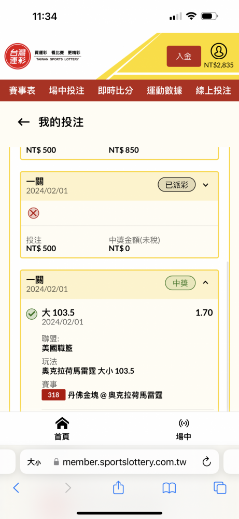This screenshot has width=239, height=519.
Task: Open the Safari bookmarks book icon
Action: click(169, 488)
